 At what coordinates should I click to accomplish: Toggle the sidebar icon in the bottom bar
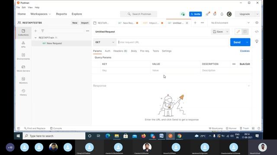[19, 128]
